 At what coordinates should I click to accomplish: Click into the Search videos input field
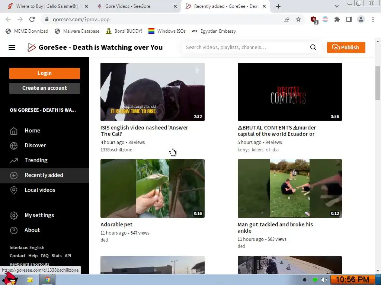pyautogui.click(x=246, y=47)
